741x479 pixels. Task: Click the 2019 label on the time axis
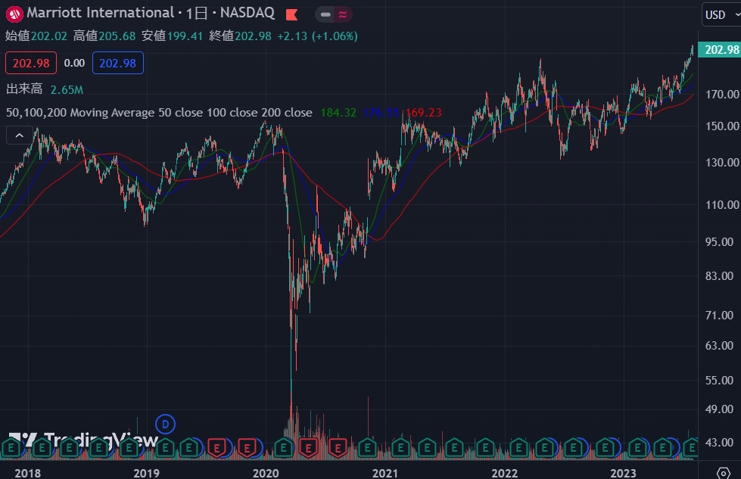(x=147, y=474)
